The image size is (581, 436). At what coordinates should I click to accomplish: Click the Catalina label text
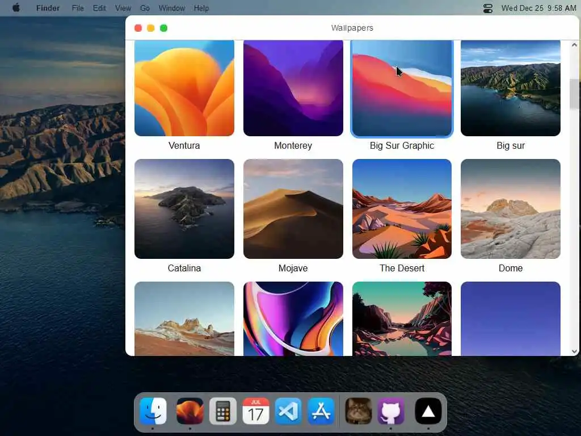tap(184, 268)
